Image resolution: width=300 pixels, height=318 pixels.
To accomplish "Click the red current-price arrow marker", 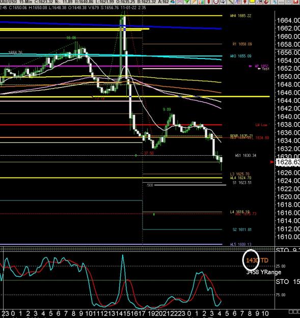I will point(272,162).
